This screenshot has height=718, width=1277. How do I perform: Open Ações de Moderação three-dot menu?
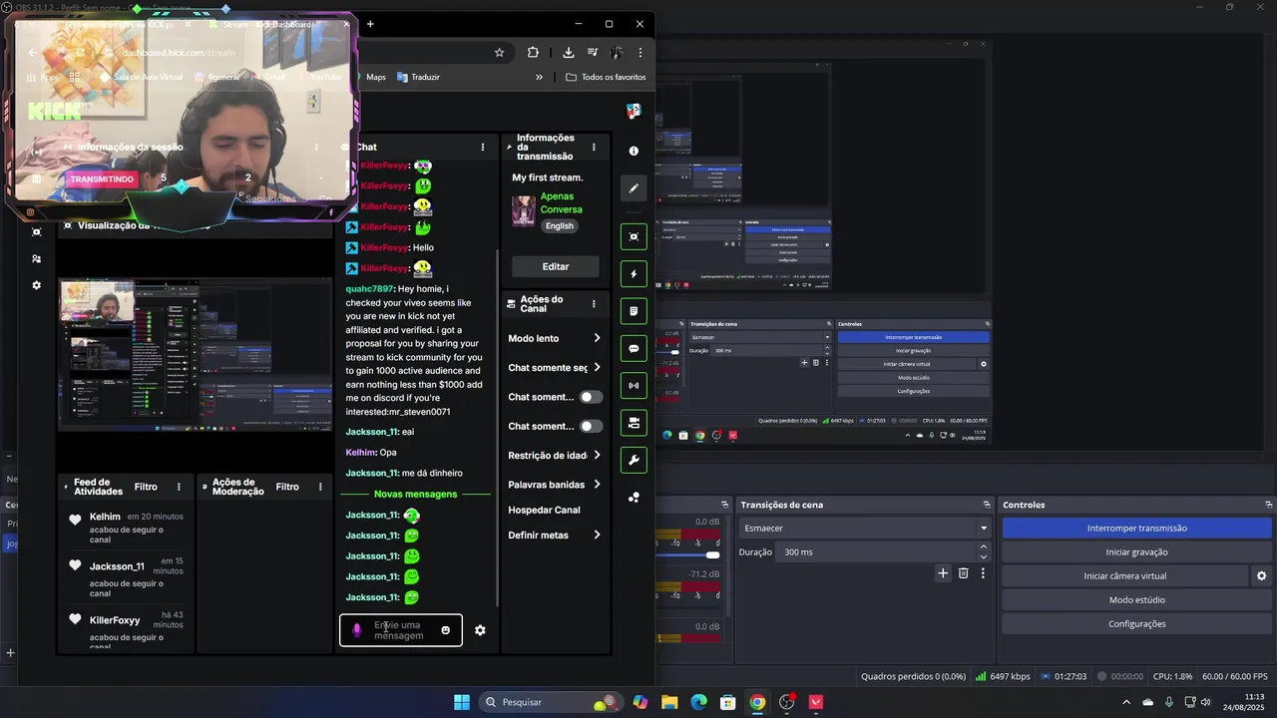(320, 487)
